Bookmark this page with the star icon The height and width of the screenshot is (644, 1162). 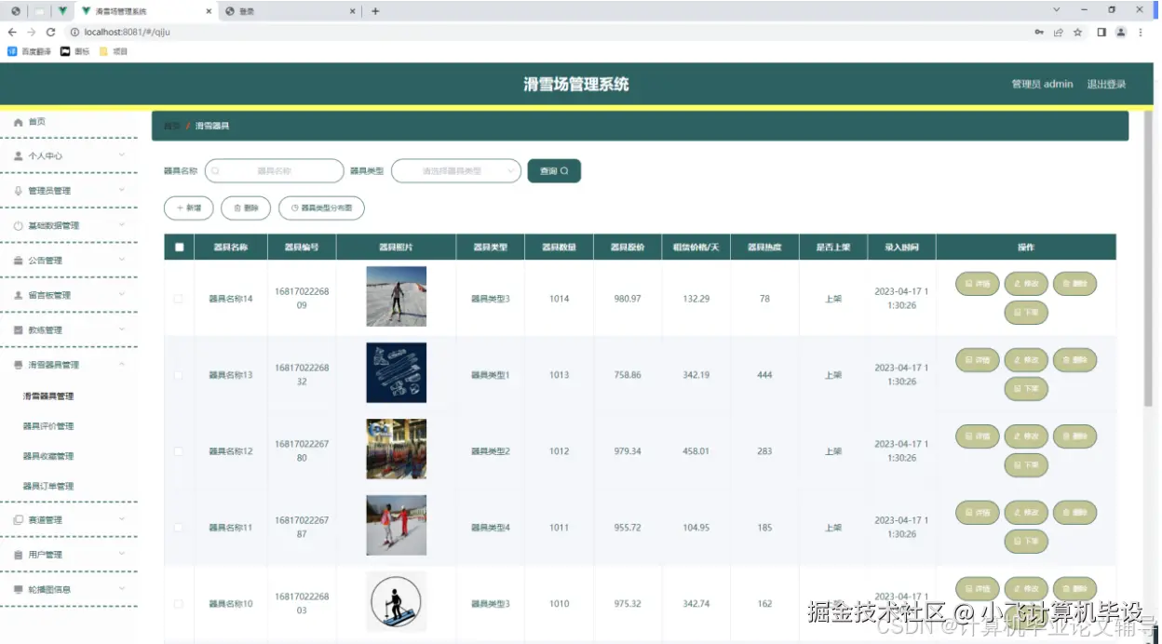coord(1077,32)
